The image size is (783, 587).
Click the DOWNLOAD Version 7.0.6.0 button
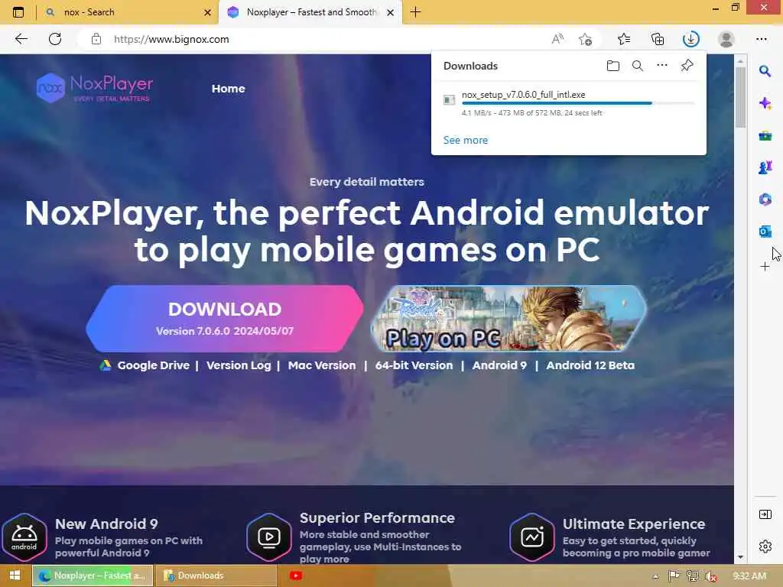pyautogui.click(x=225, y=319)
